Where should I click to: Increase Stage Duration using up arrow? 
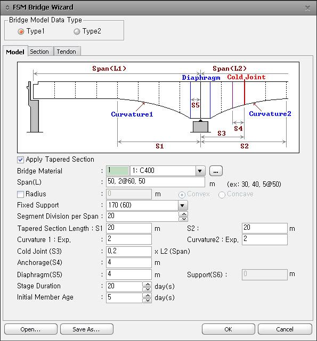coord(148,284)
